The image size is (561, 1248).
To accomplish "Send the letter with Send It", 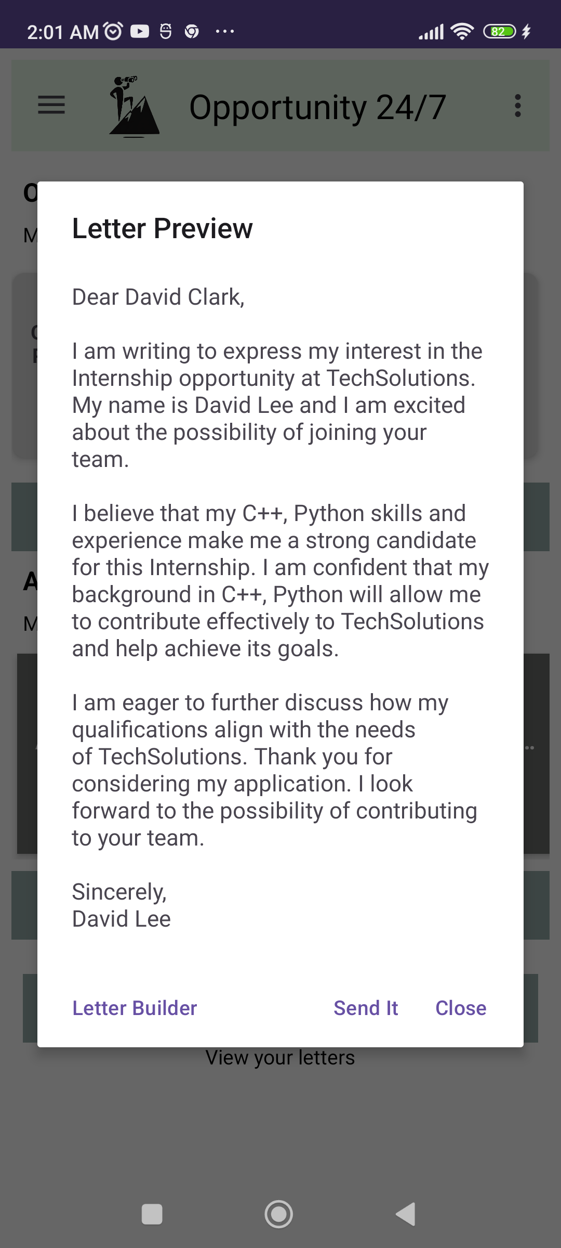I will (x=366, y=1008).
